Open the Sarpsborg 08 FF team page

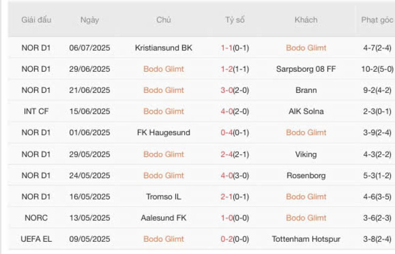pos(306,69)
